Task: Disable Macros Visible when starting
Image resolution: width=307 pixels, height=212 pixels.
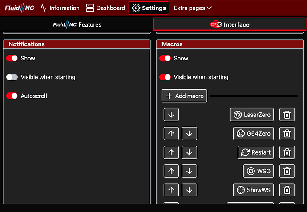Action: pos(165,77)
